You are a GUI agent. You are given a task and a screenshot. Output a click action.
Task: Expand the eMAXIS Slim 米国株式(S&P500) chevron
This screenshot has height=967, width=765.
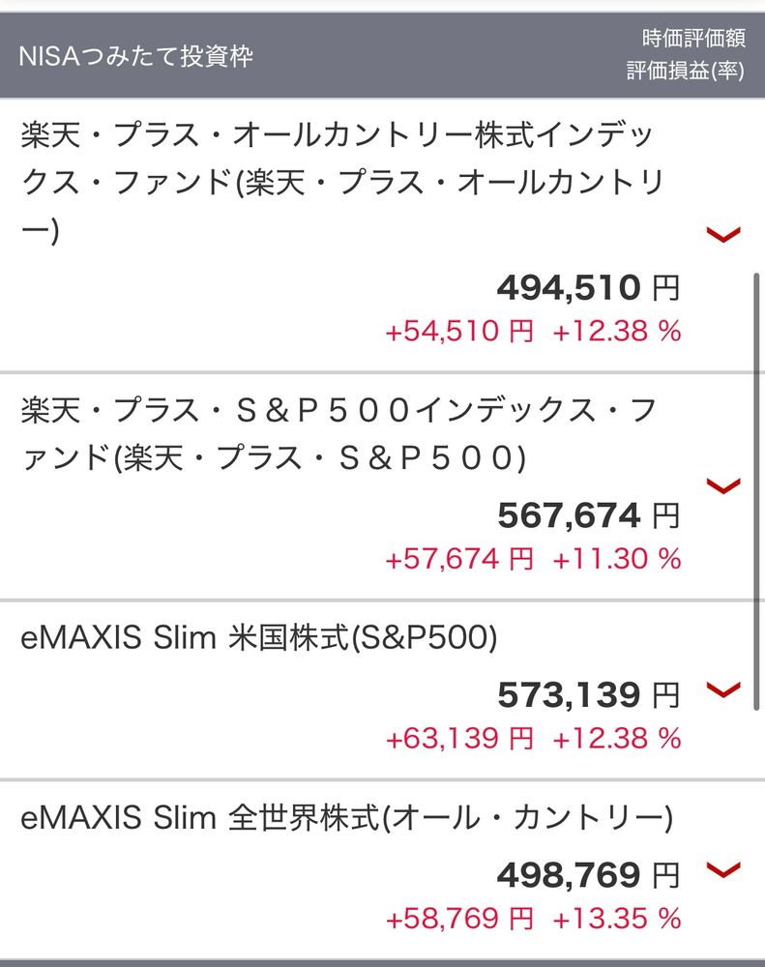click(724, 689)
